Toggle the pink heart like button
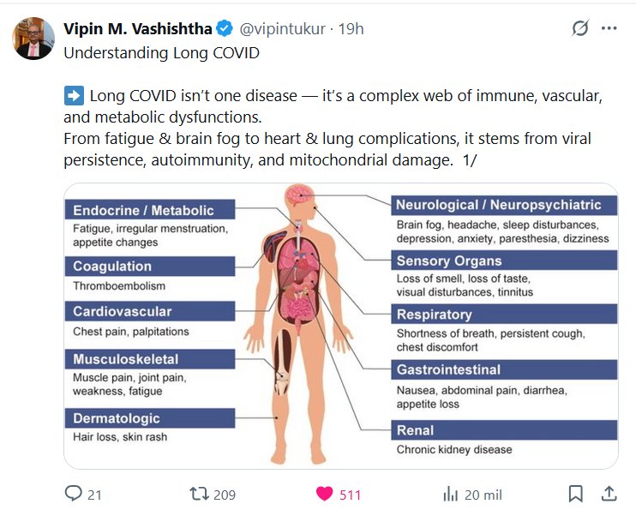 (x=324, y=494)
